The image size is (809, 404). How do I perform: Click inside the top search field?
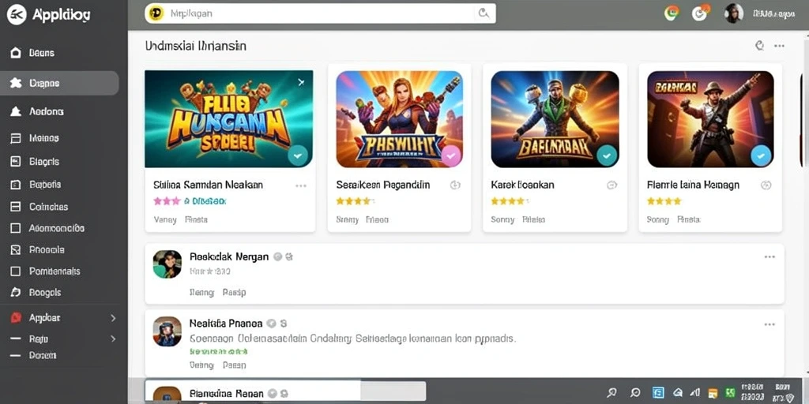click(320, 13)
